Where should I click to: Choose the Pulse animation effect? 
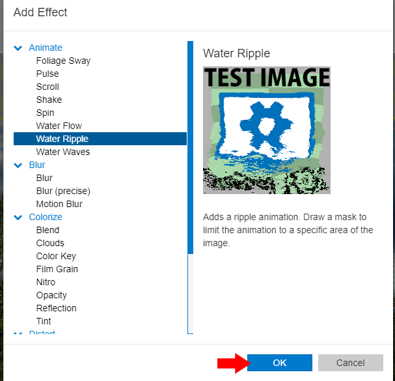point(48,74)
